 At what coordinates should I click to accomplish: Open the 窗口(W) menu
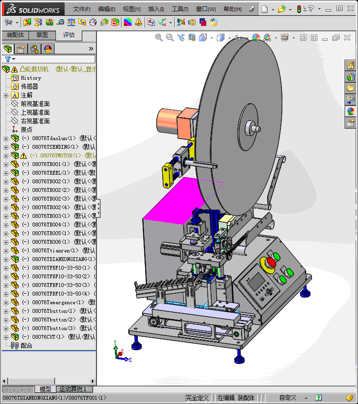pos(206,9)
